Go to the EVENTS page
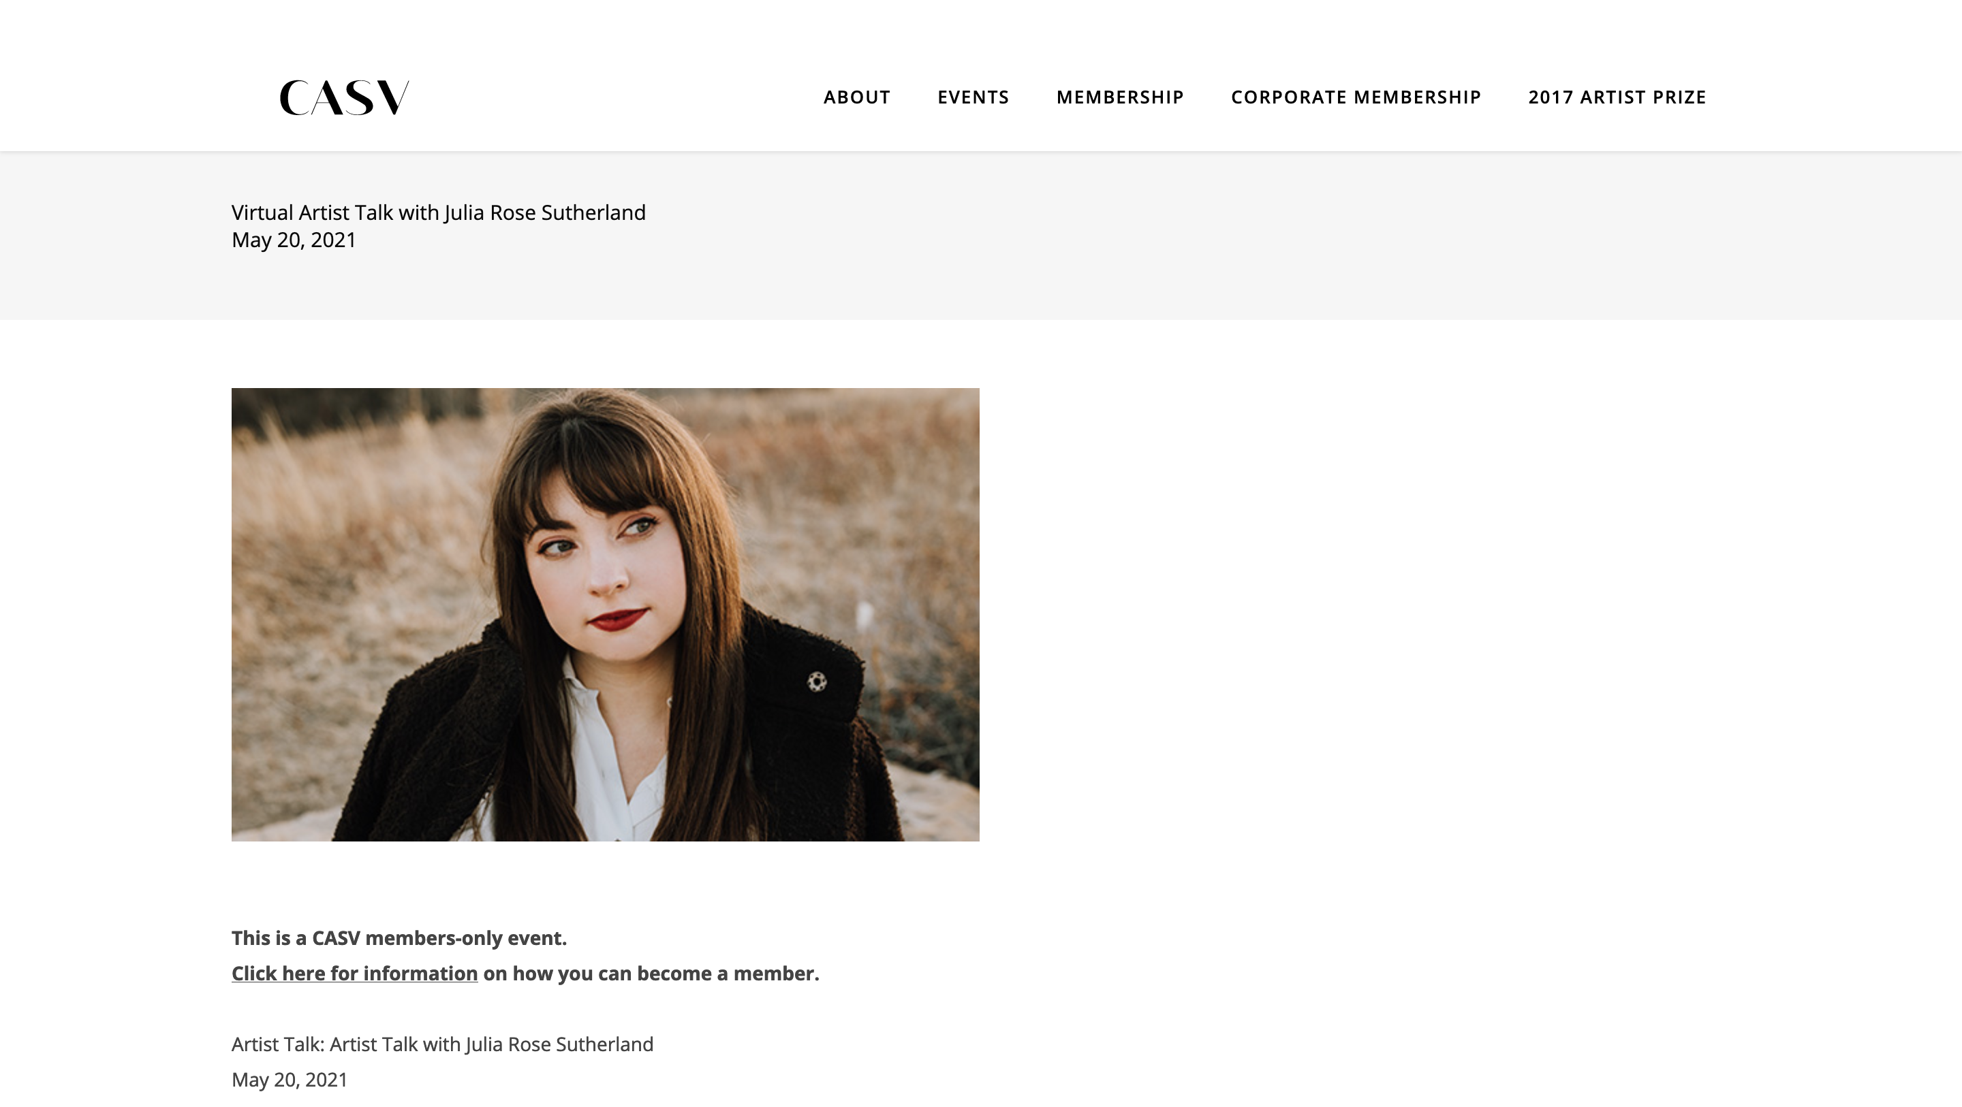 coord(974,97)
